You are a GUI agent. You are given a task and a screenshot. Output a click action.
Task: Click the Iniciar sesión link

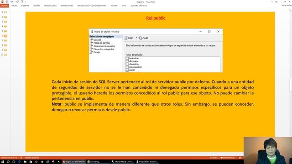[x=287, y=5]
